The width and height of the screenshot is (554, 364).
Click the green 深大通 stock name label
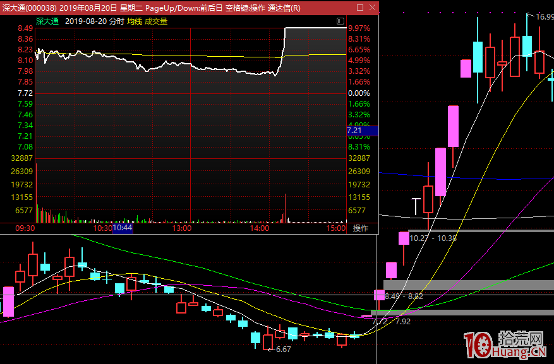47,21
